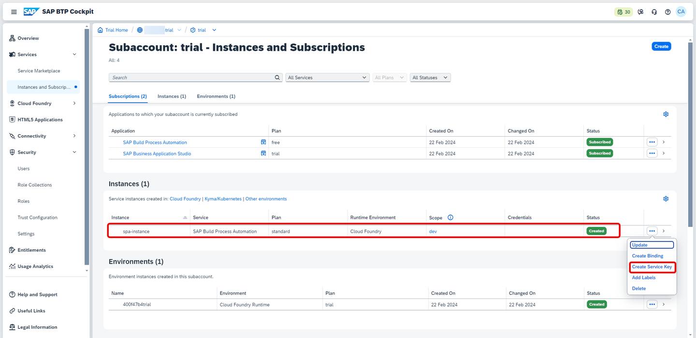696x338 pixels.
Task: Collapse the Security sidebar section
Action: [x=74, y=152]
